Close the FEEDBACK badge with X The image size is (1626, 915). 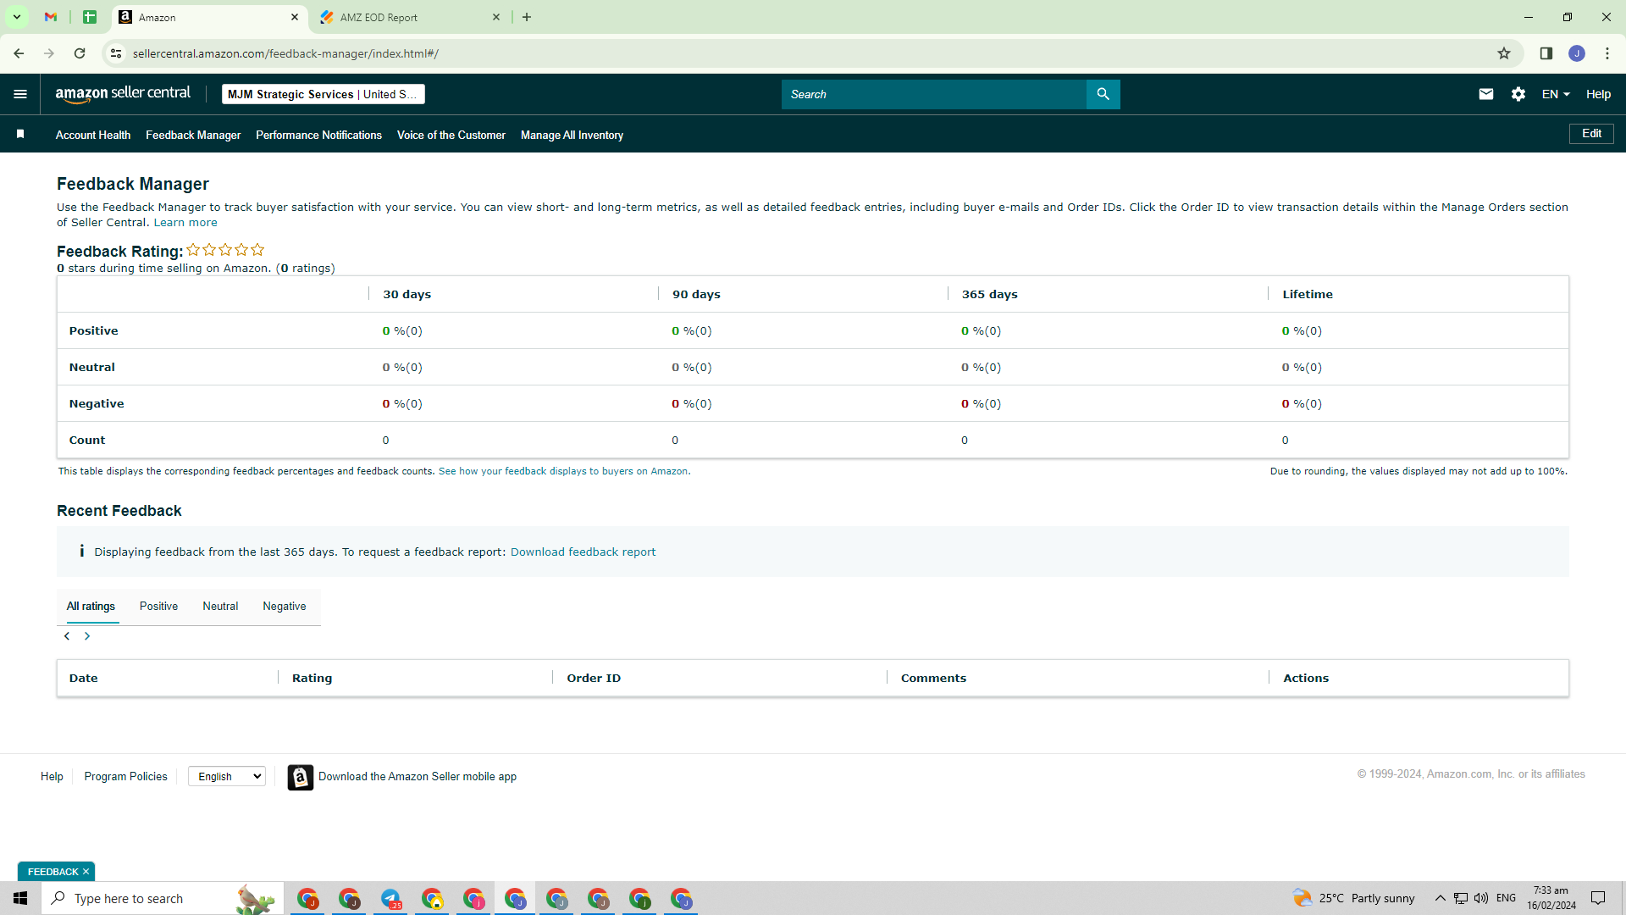point(86,872)
